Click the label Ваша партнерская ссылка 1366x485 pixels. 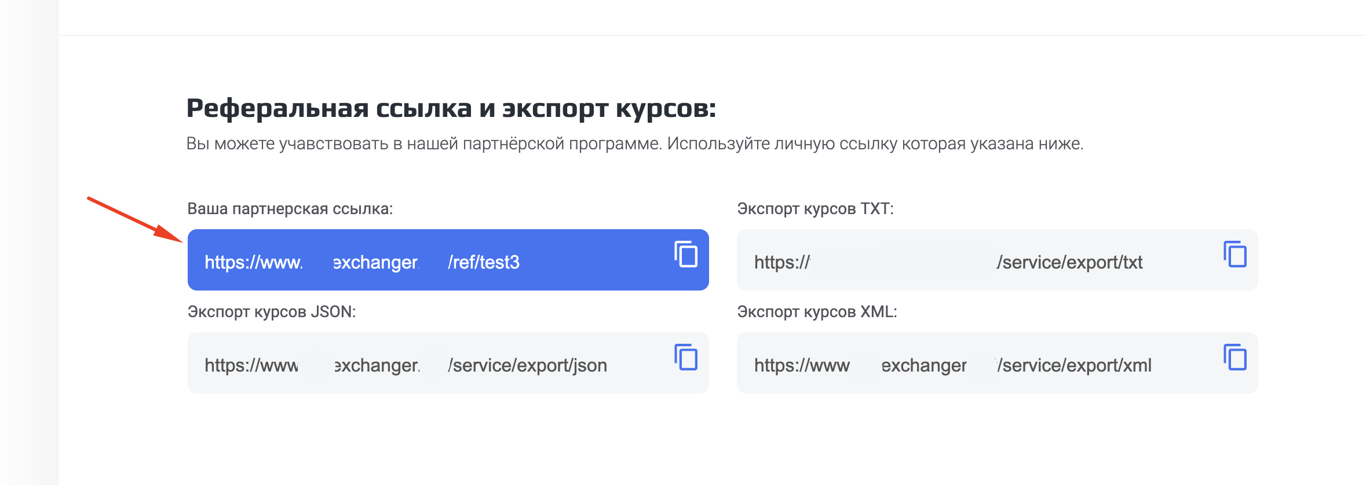pyautogui.click(x=290, y=210)
